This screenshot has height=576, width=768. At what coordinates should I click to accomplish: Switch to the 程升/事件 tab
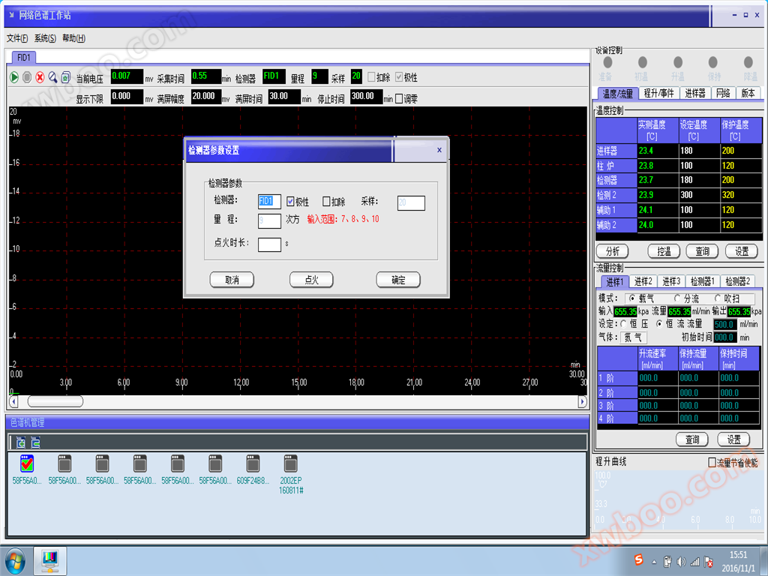[x=658, y=94]
